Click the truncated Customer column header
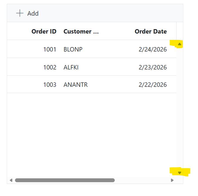The image size is (198, 196). pyautogui.click(x=81, y=31)
